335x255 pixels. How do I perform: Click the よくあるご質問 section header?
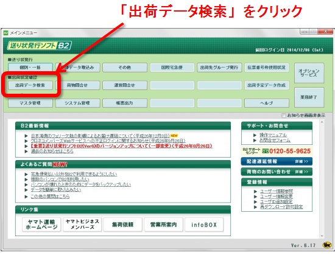click(123, 164)
